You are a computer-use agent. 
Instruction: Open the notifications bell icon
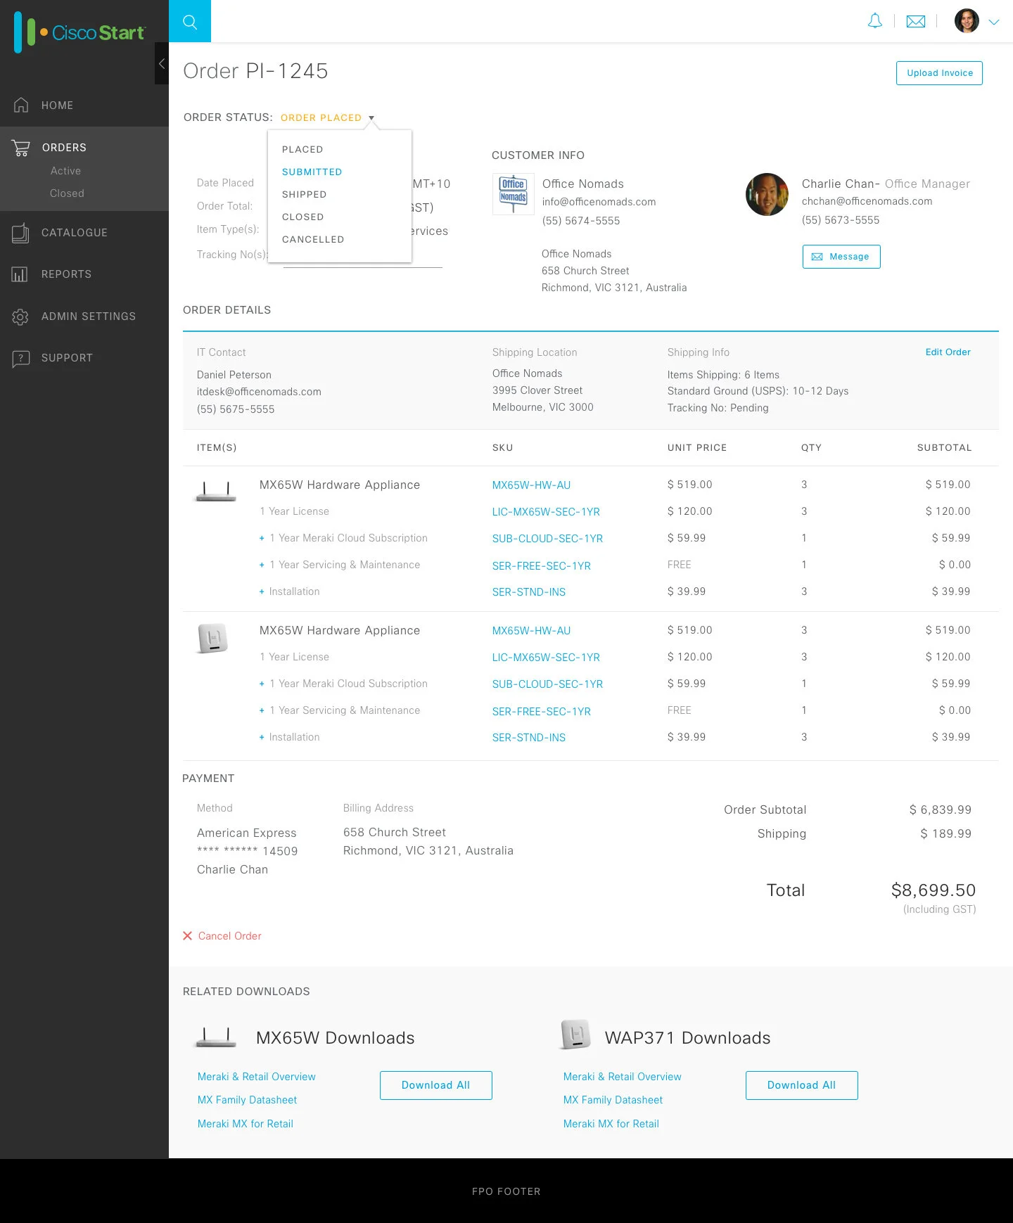(874, 21)
